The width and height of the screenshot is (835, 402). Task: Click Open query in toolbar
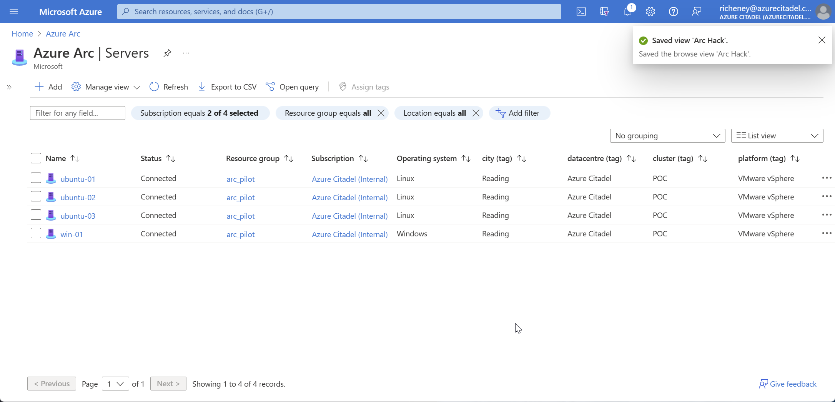(x=292, y=87)
